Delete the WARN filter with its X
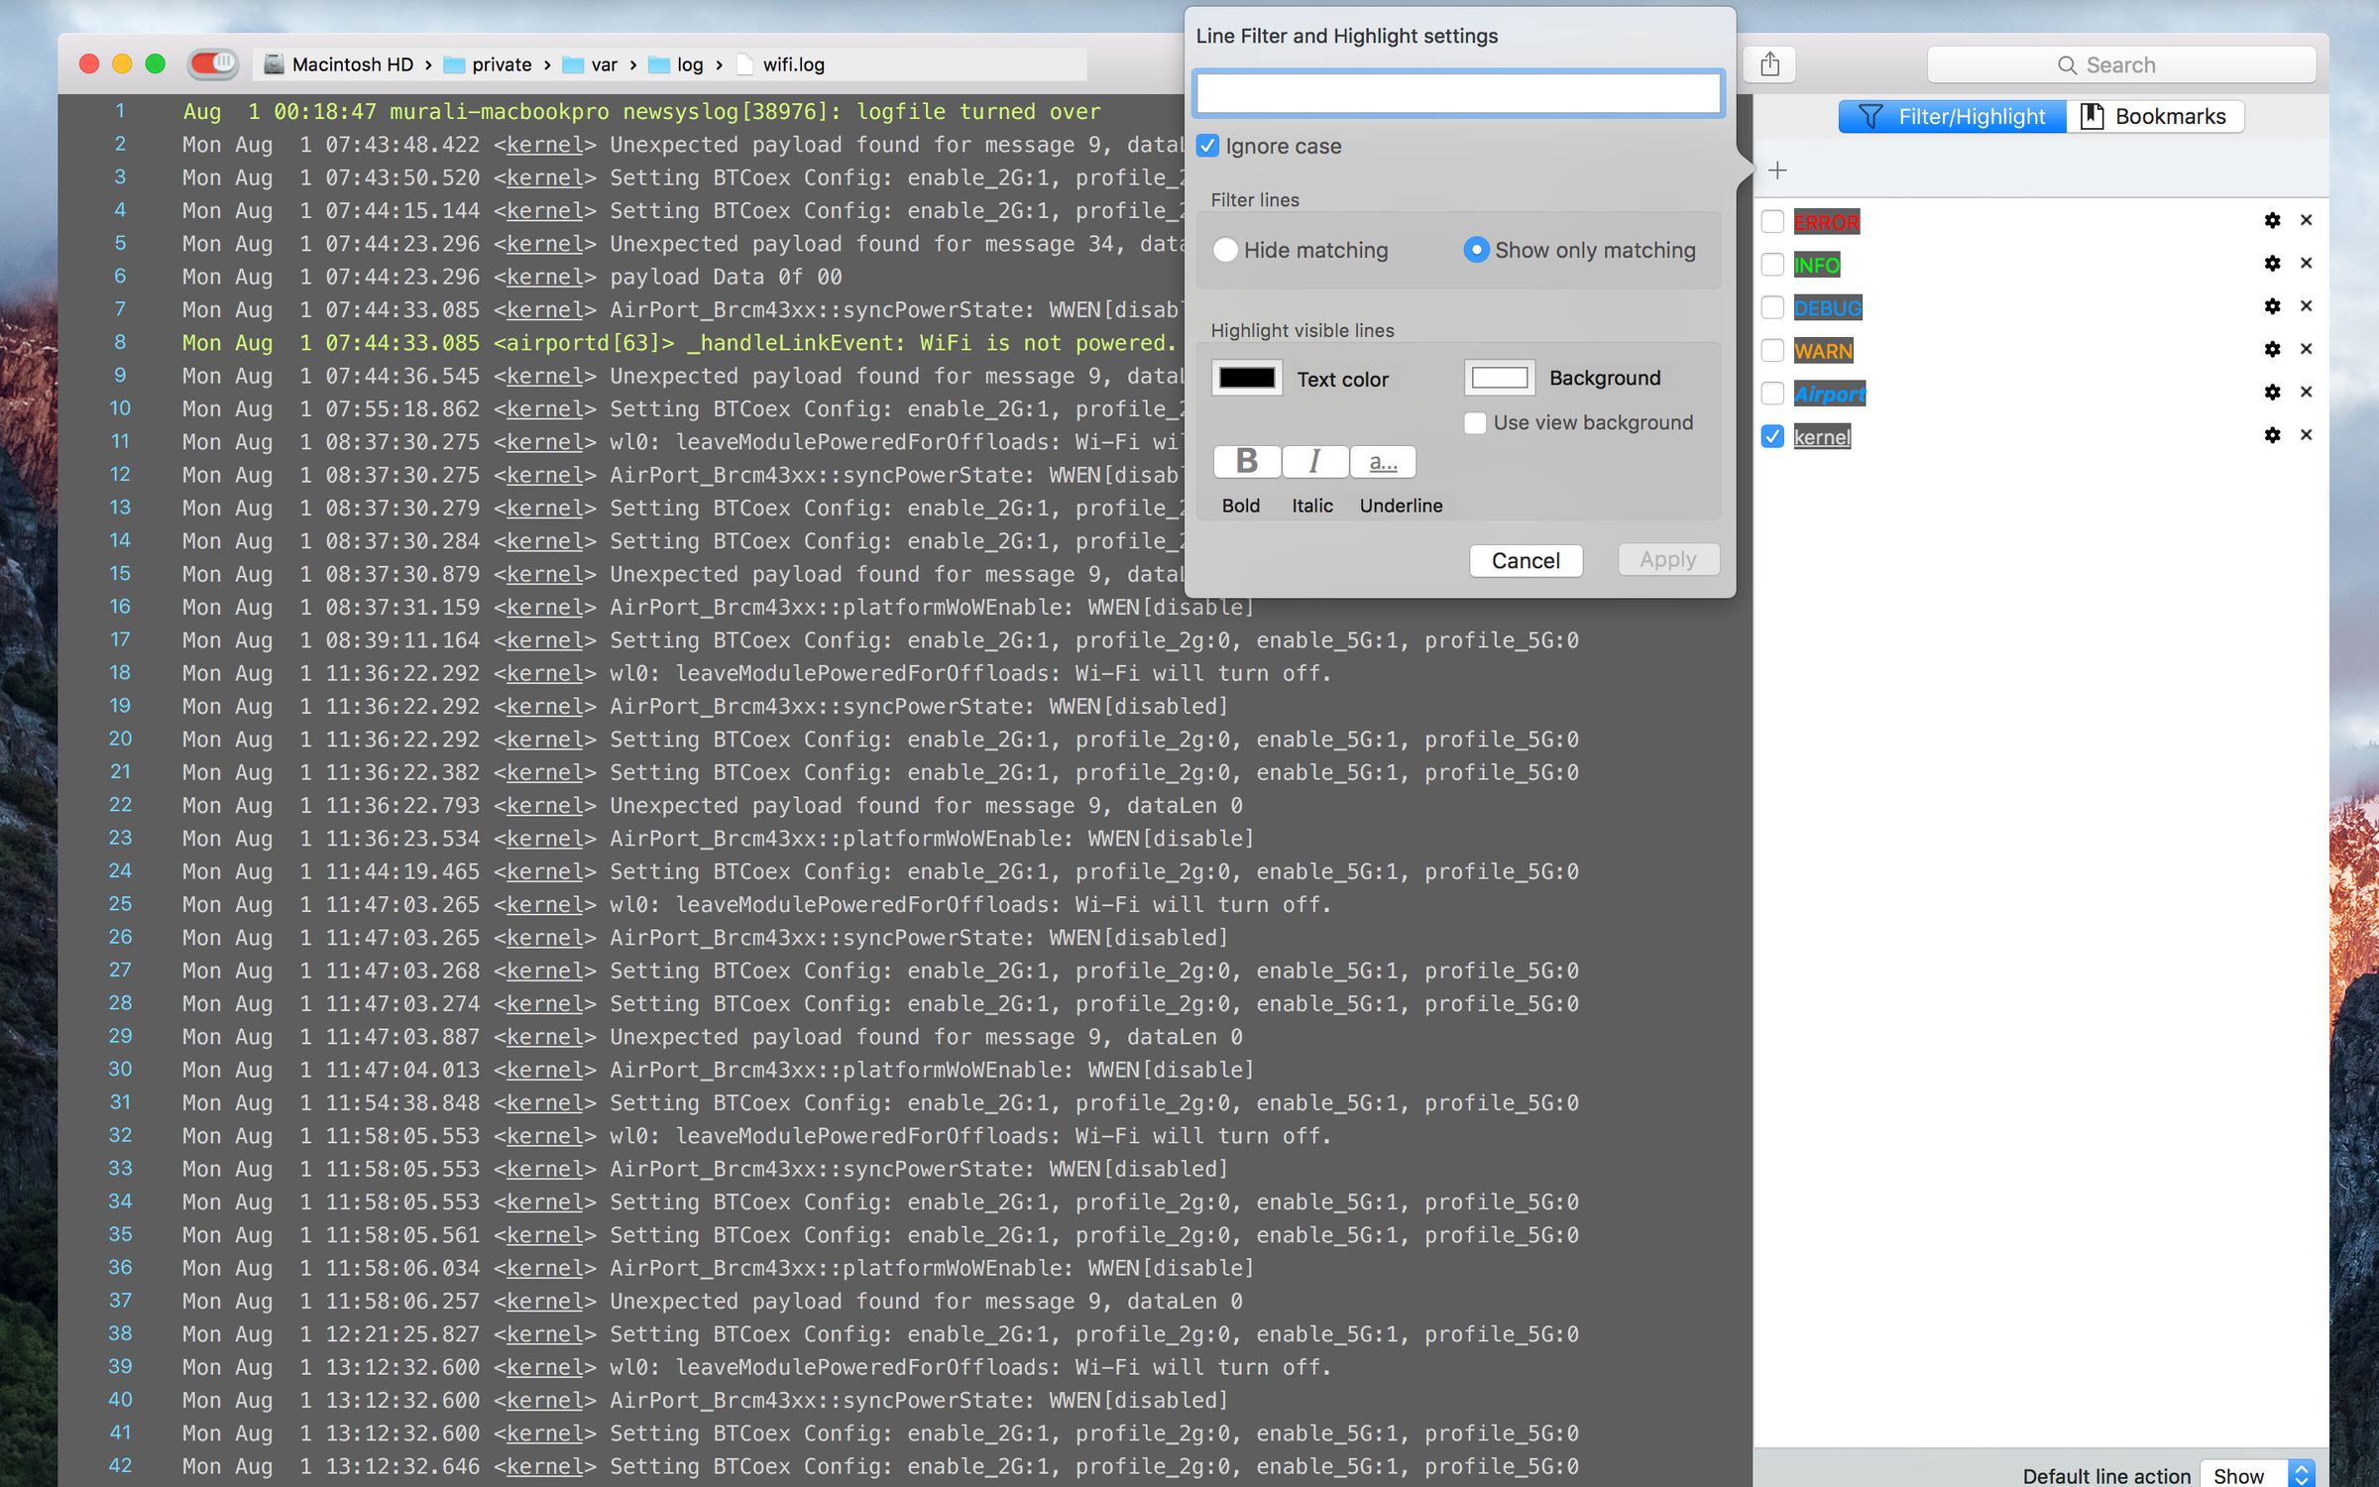The height and width of the screenshot is (1487, 2379). tap(2307, 349)
